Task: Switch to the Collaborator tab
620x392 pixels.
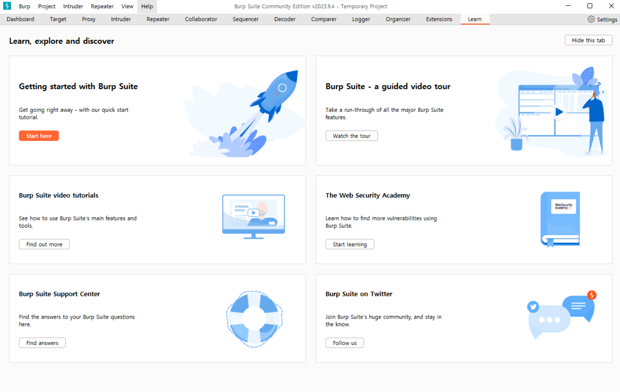Action: (x=201, y=19)
